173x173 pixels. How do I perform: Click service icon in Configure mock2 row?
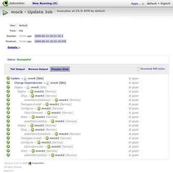(x=39, y=142)
